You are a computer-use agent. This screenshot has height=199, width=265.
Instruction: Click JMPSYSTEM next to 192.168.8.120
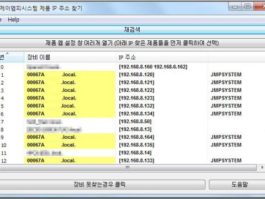pos(226,75)
